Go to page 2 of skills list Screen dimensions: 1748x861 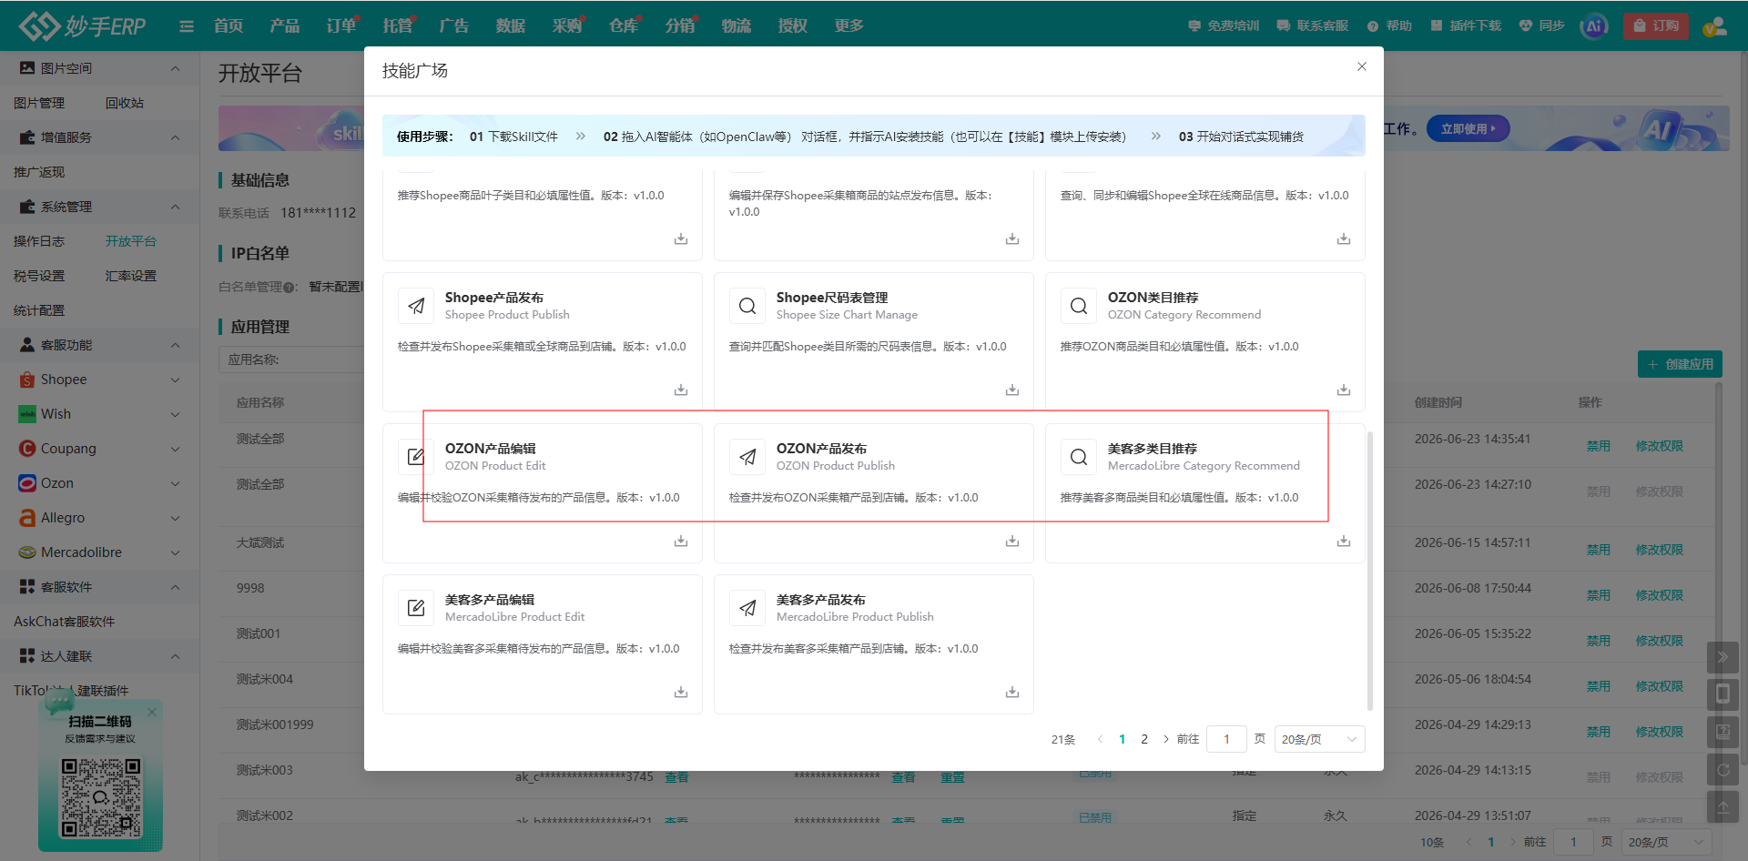coord(1144,739)
